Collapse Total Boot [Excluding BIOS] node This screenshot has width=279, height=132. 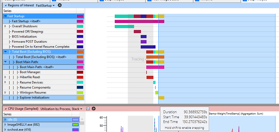pyautogui.click(x=5, y=52)
